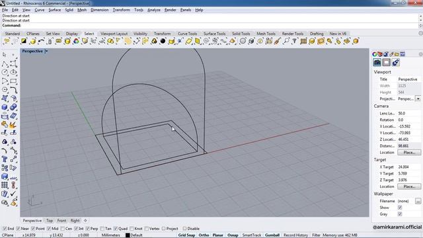Open the Millimeters units pane in status bar
The image size is (423, 238).
[110, 235]
